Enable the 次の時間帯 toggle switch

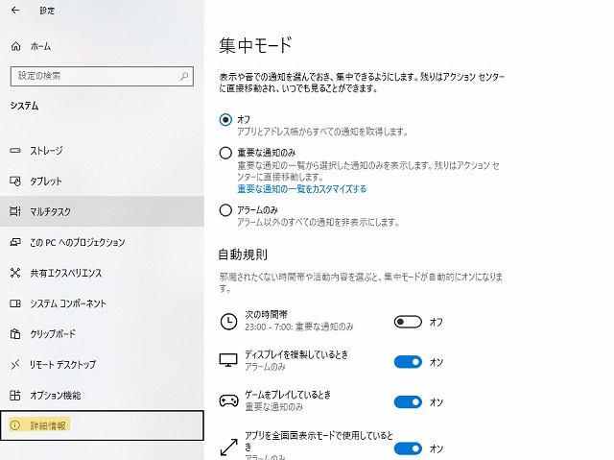pos(408,322)
